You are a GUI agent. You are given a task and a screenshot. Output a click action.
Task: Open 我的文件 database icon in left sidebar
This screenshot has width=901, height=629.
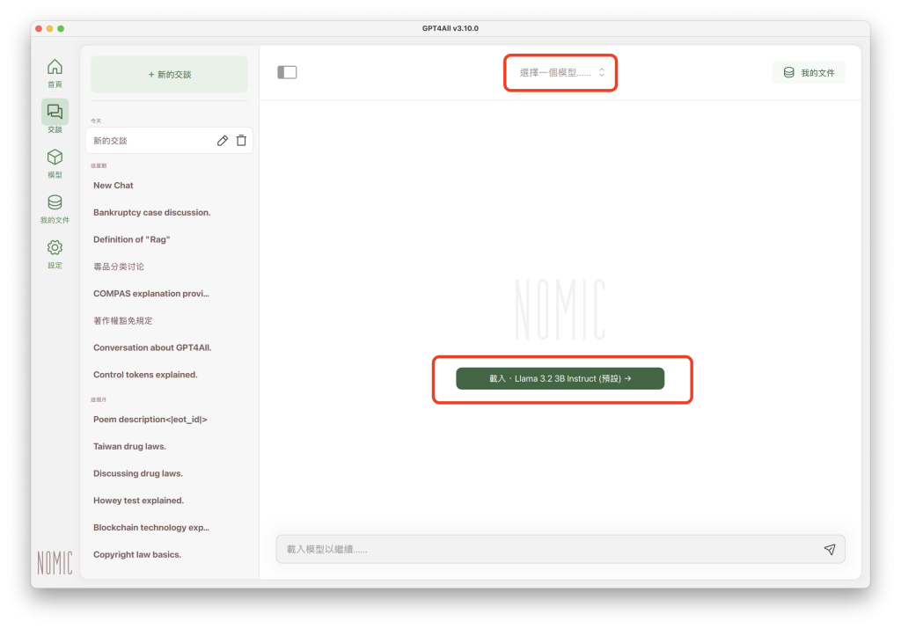pyautogui.click(x=55, y=203)
